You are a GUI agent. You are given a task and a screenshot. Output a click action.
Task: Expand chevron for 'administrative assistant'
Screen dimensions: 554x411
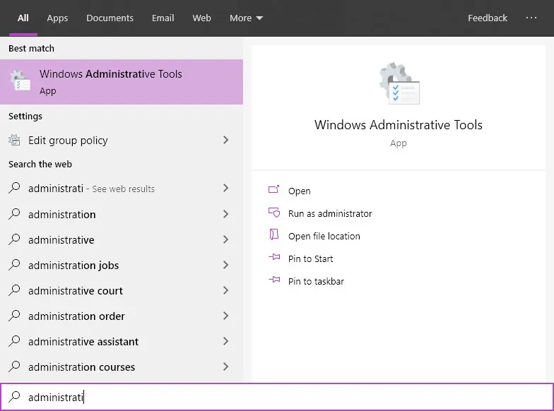pyautogui.click(x=226, y=341)
